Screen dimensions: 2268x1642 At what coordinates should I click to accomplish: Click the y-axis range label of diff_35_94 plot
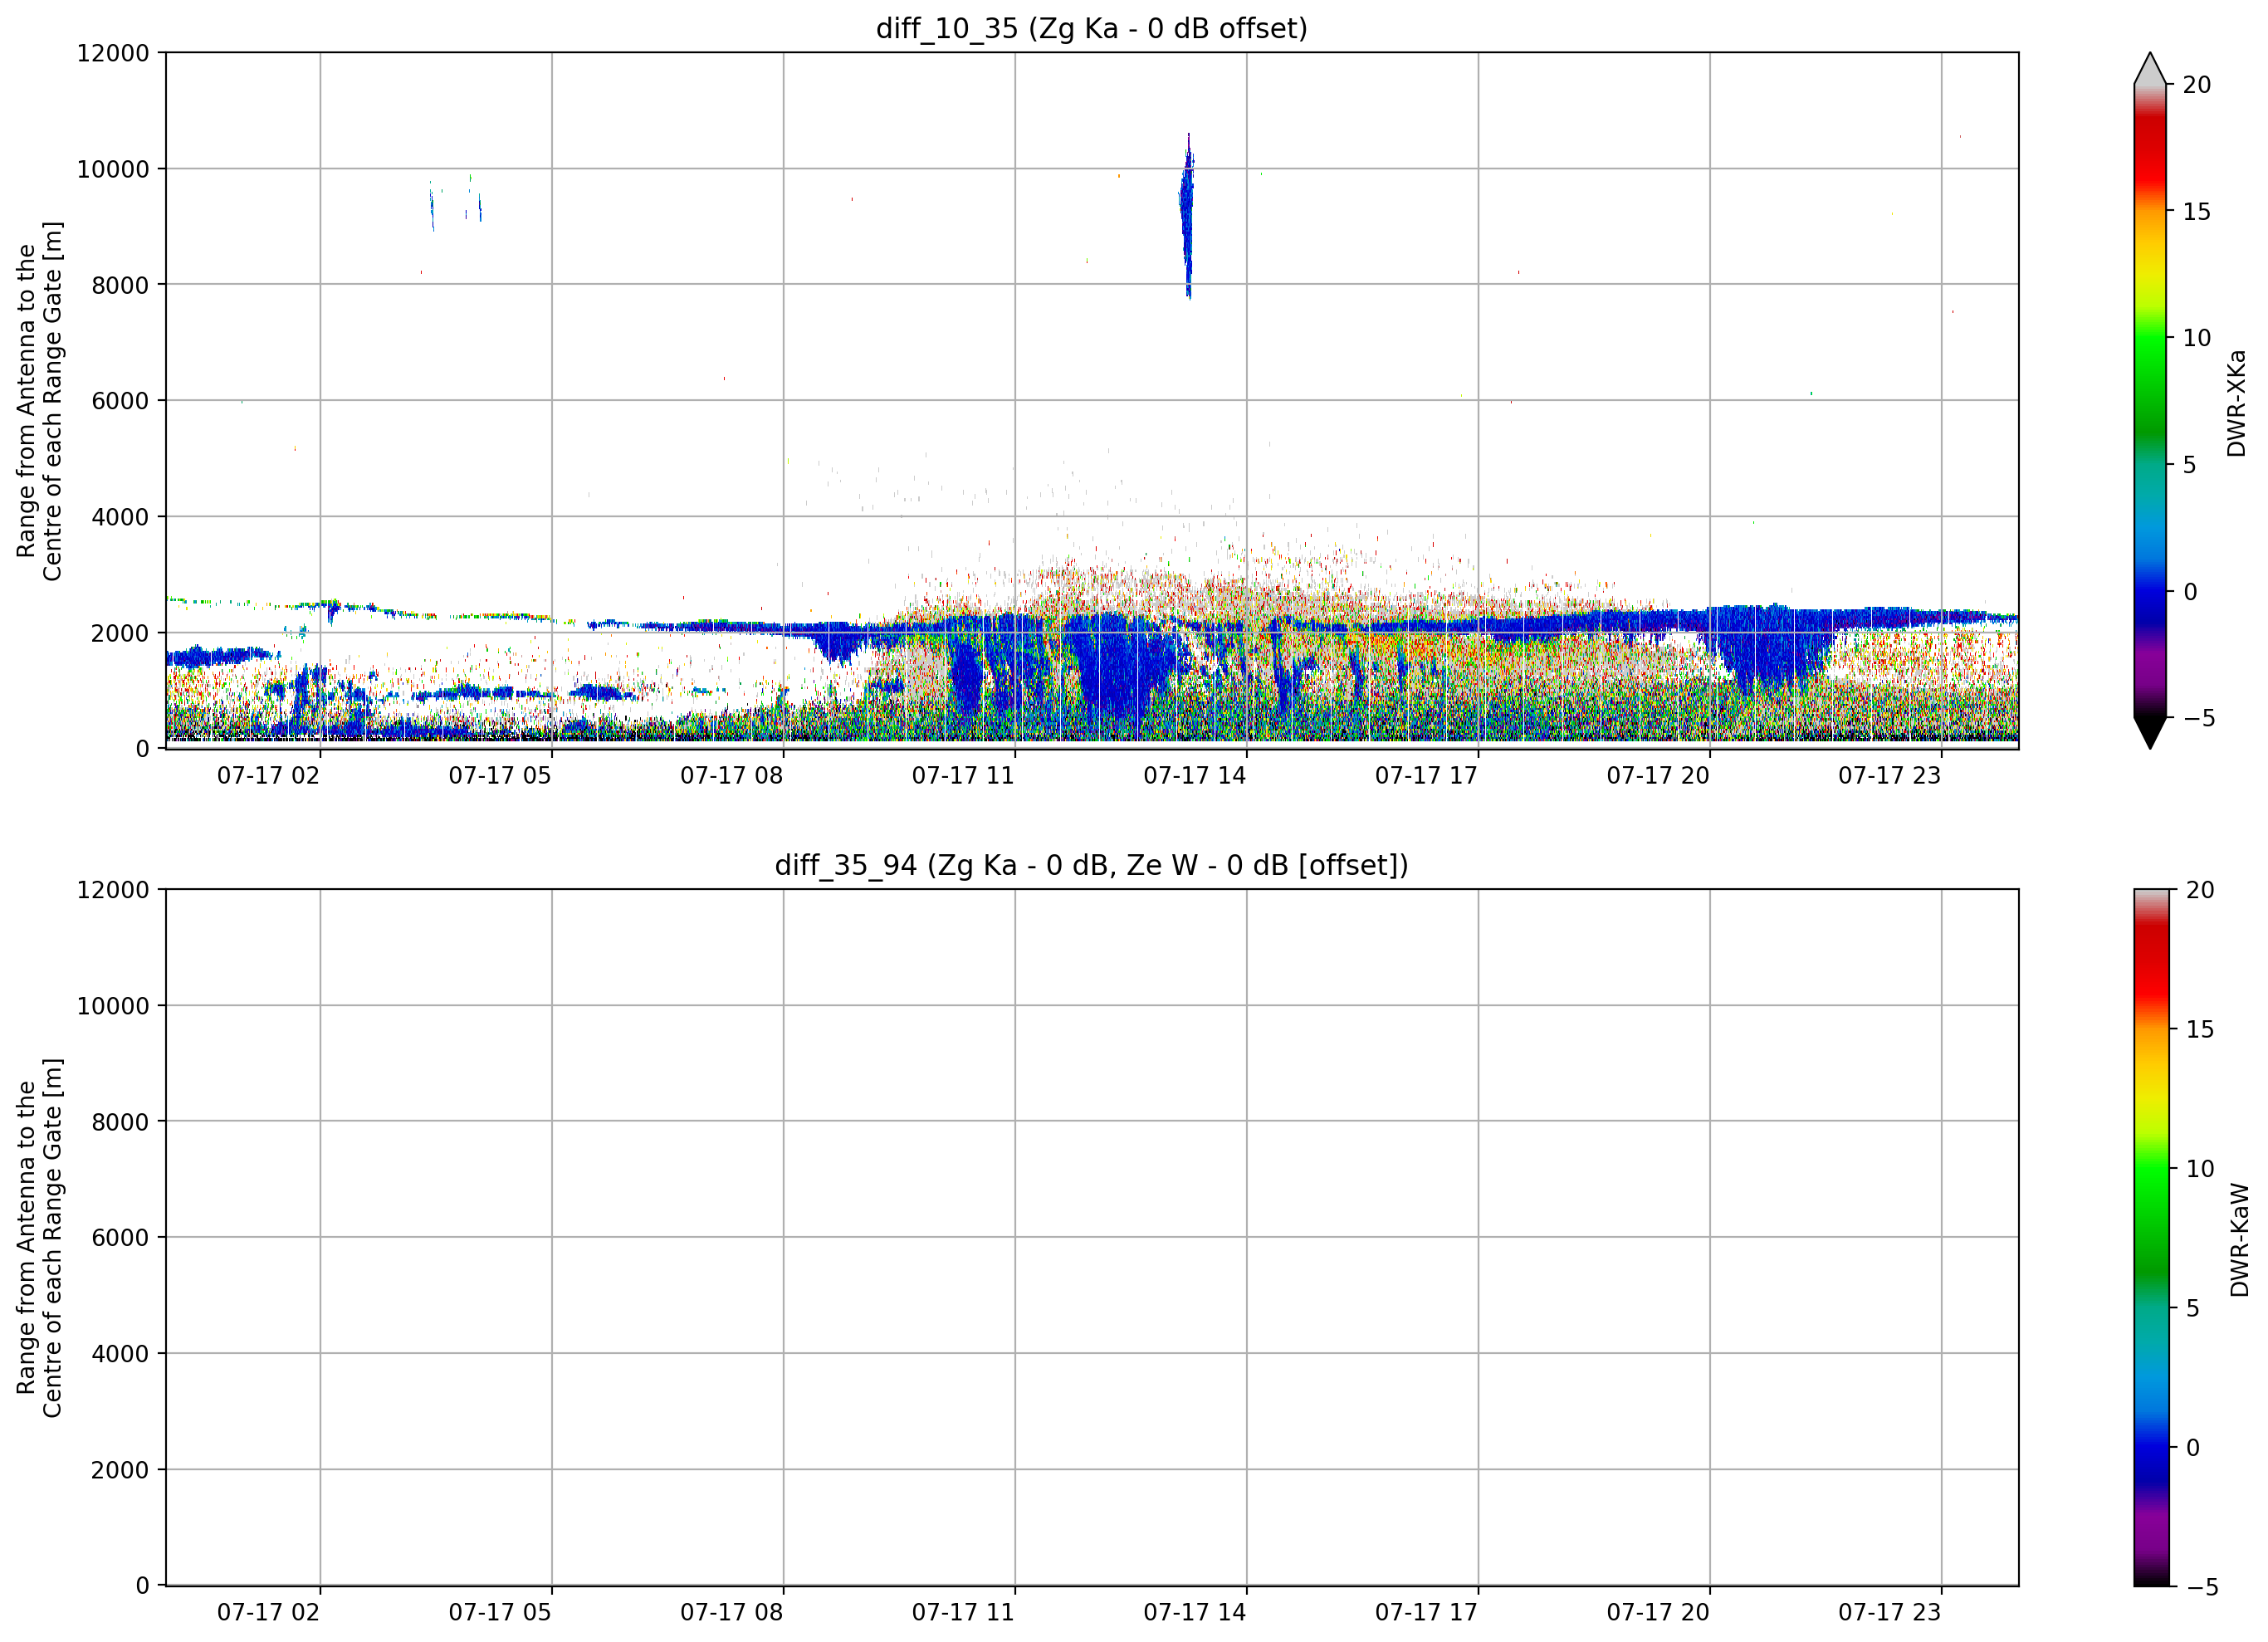(40, 1237)
